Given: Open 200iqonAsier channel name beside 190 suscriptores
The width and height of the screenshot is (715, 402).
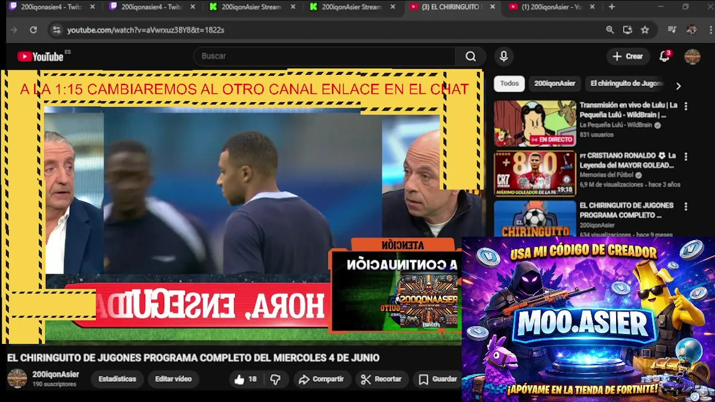Looking at the screenshot, I should coord(55,375).
